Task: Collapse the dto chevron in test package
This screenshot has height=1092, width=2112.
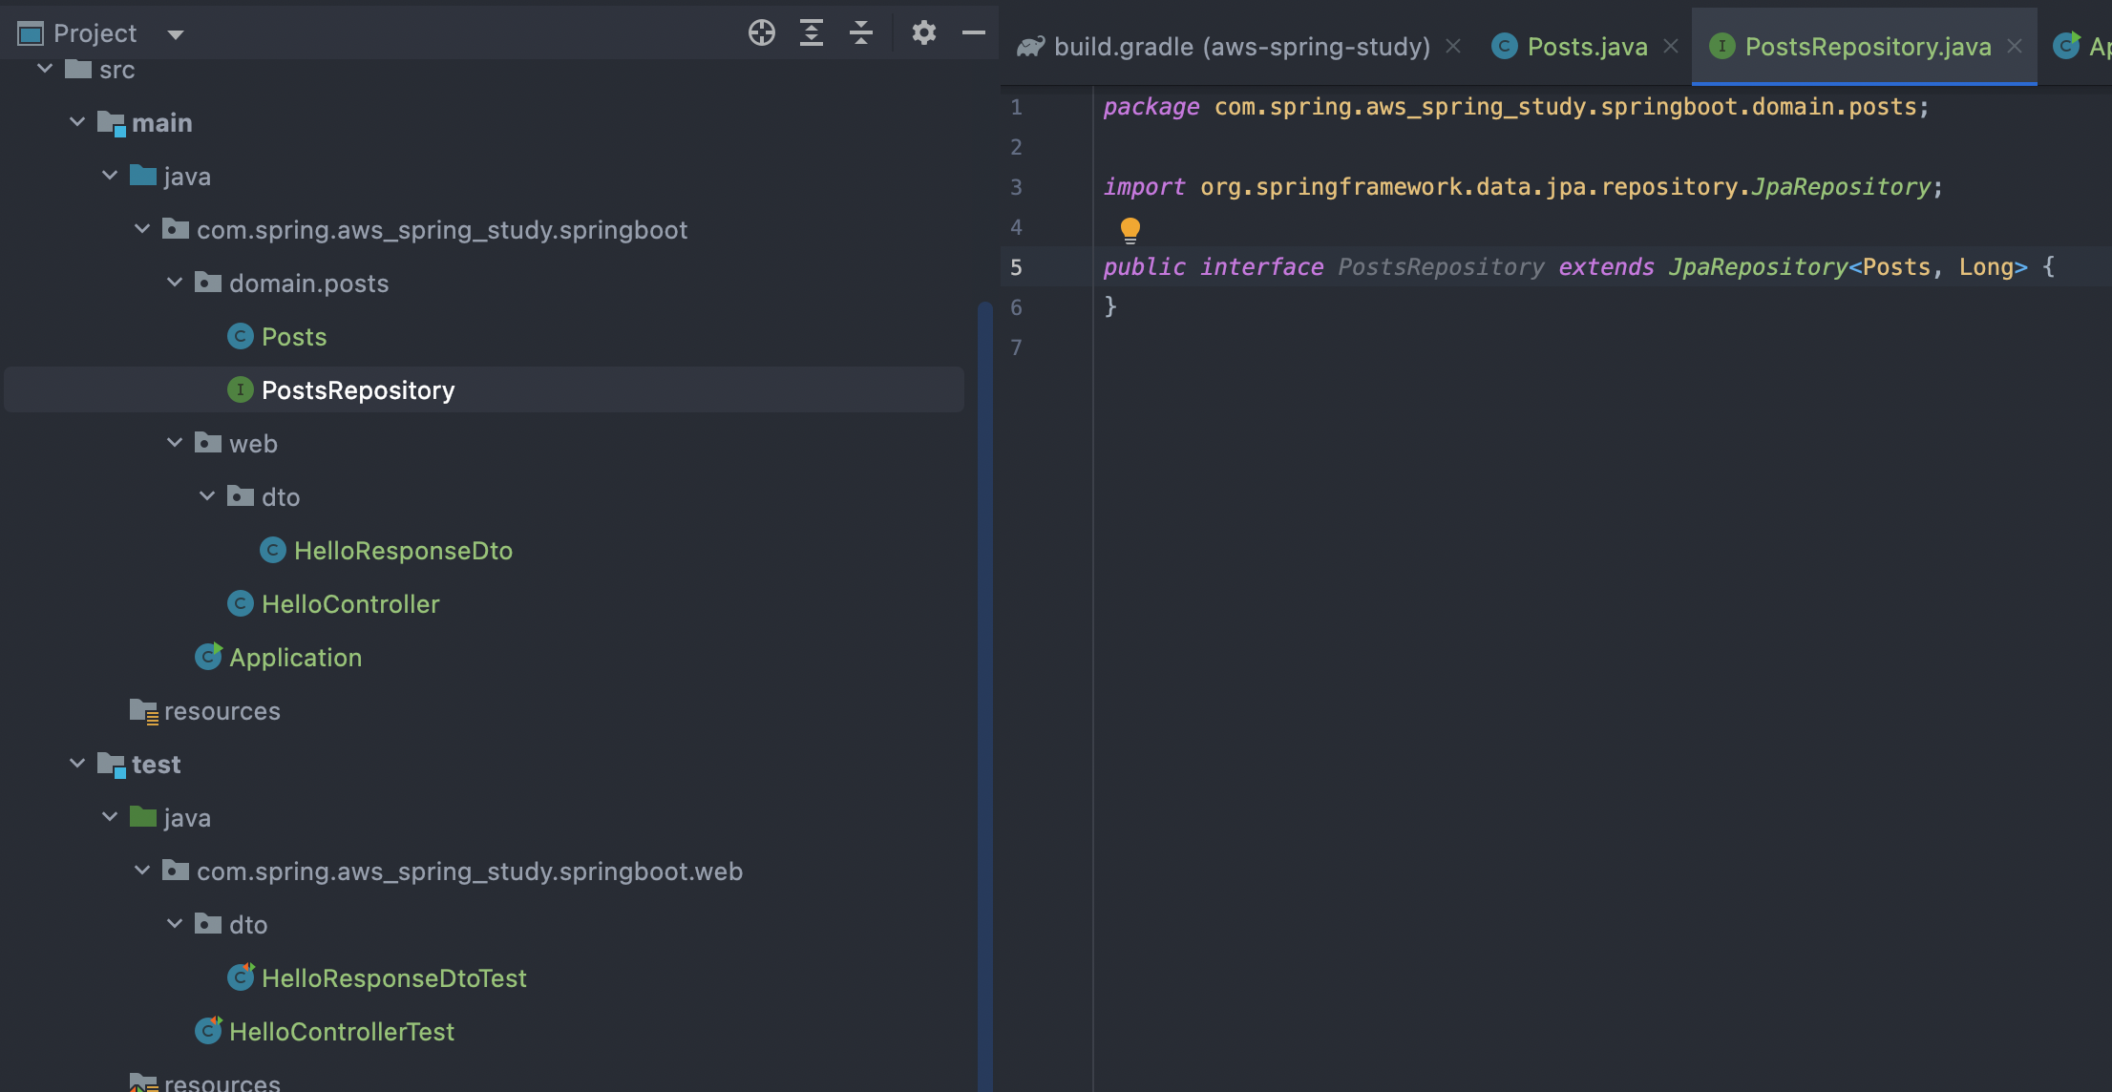Action: (175, 924)
